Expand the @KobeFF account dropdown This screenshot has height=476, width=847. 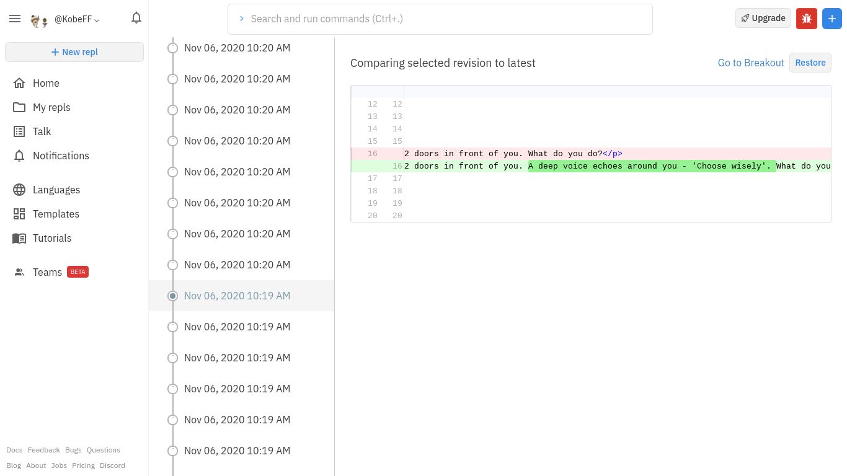coord(77,19)
